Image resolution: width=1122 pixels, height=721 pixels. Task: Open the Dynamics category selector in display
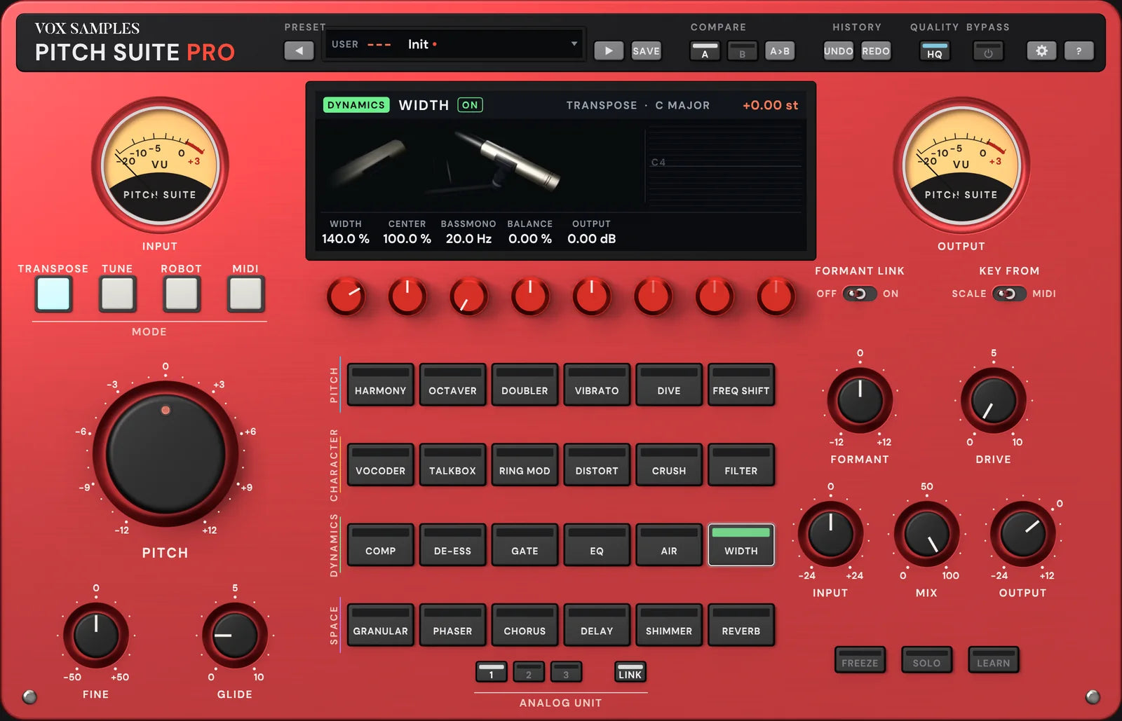click(x=356, y=105)
